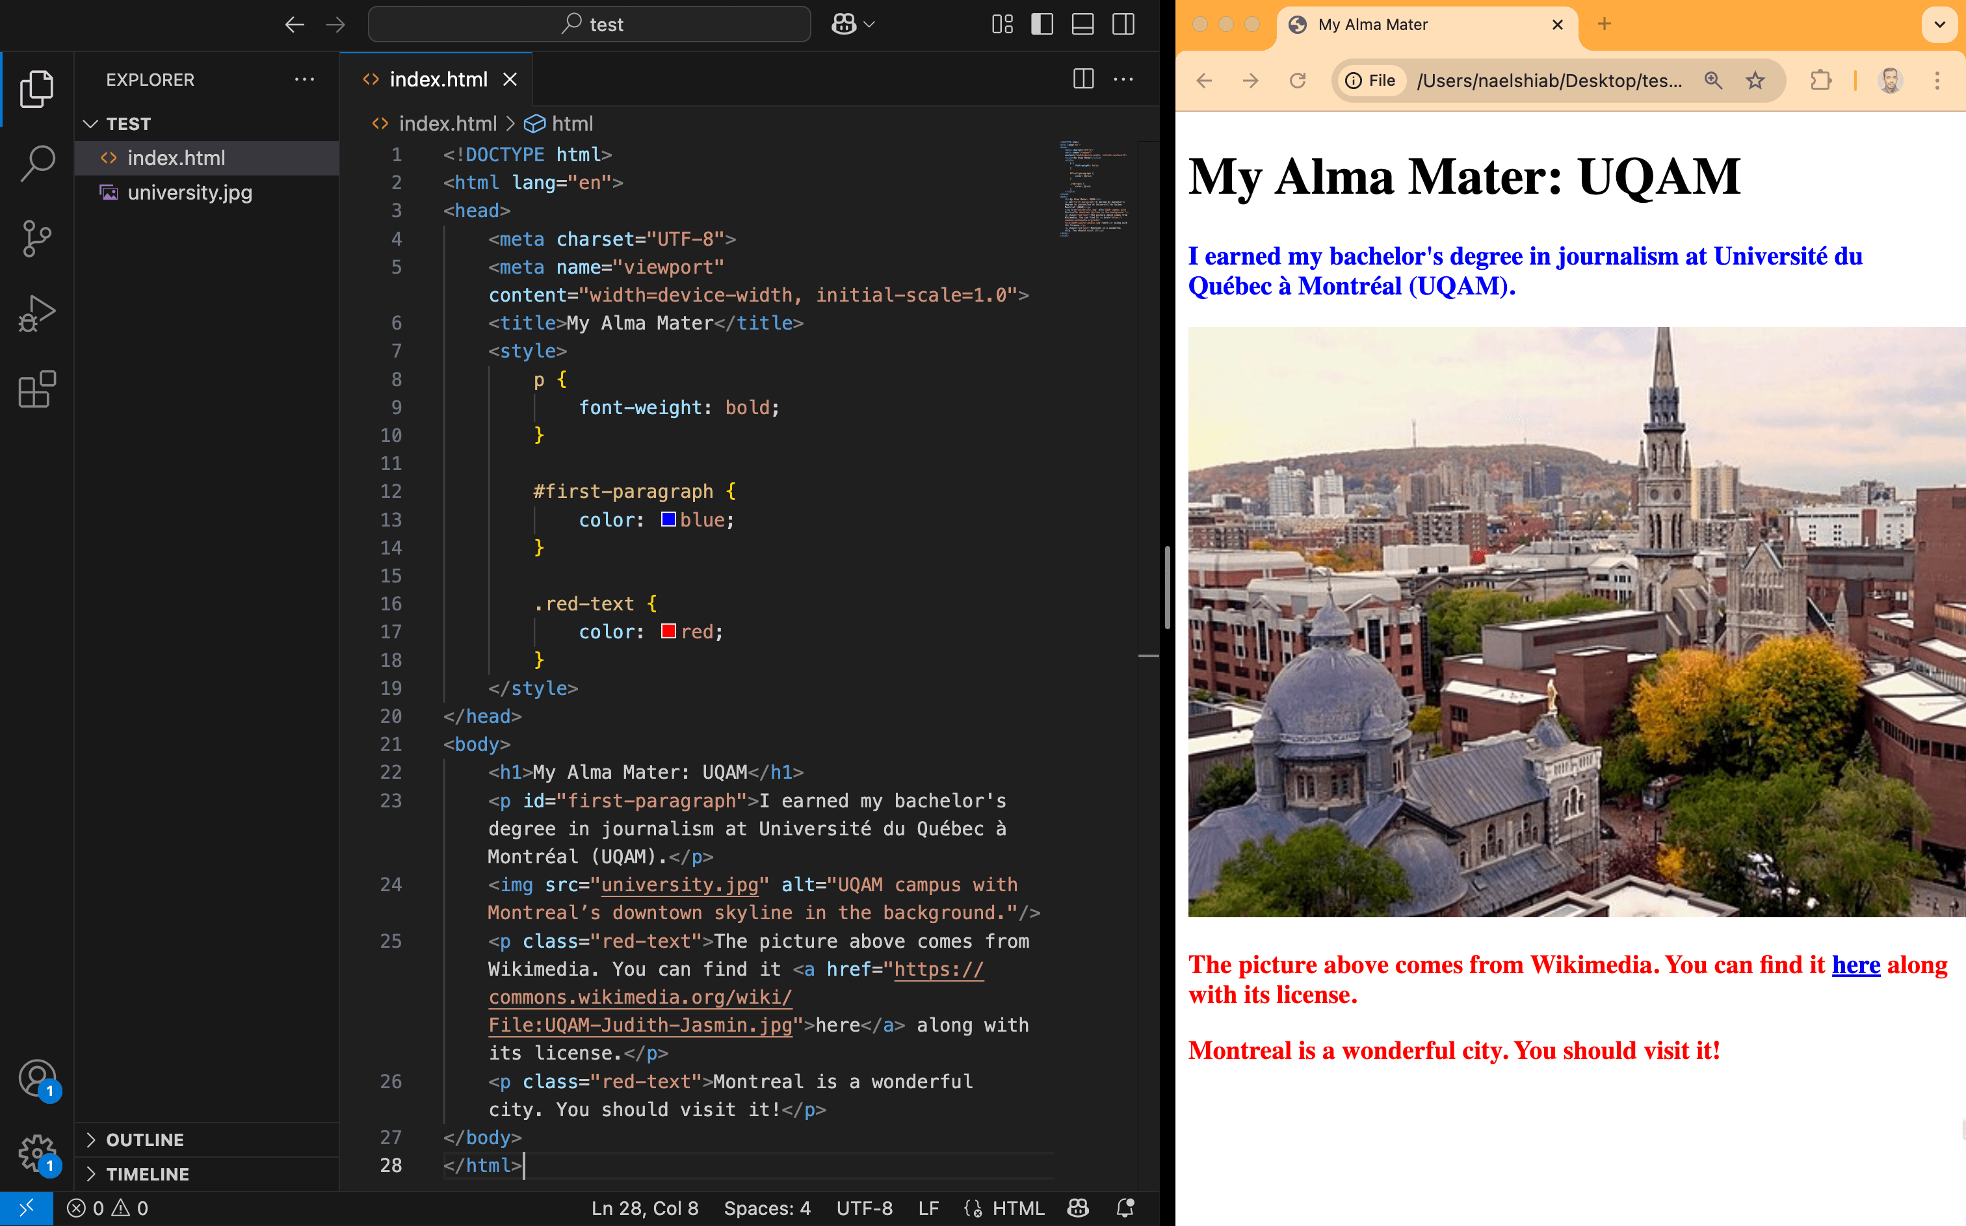Toggle the bottom Panel visibility
Image resolution: width=1966 pixels, height=1226 pixels.
(1083, 24)
